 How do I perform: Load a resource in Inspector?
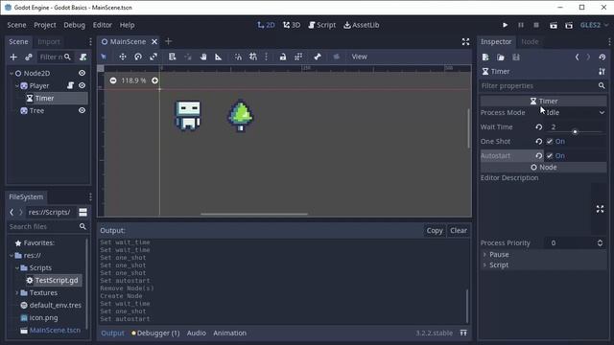pos(501,57)
